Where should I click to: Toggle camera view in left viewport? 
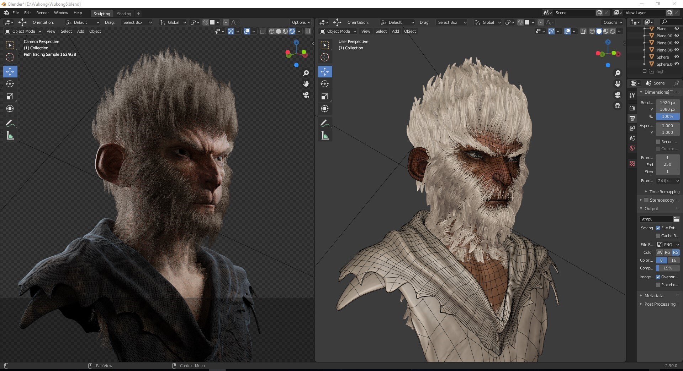(x=306, y=95)
